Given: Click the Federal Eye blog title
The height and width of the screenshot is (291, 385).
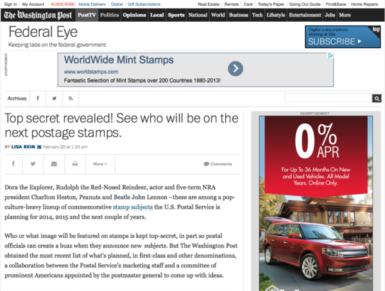Looking at the screenshot, I should click(x=43, y=32).
